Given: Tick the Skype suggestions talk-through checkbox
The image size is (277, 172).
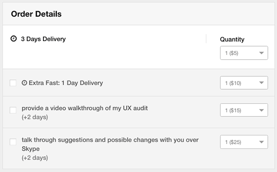Looking at the screenshot, I should (x=13, y=142).
